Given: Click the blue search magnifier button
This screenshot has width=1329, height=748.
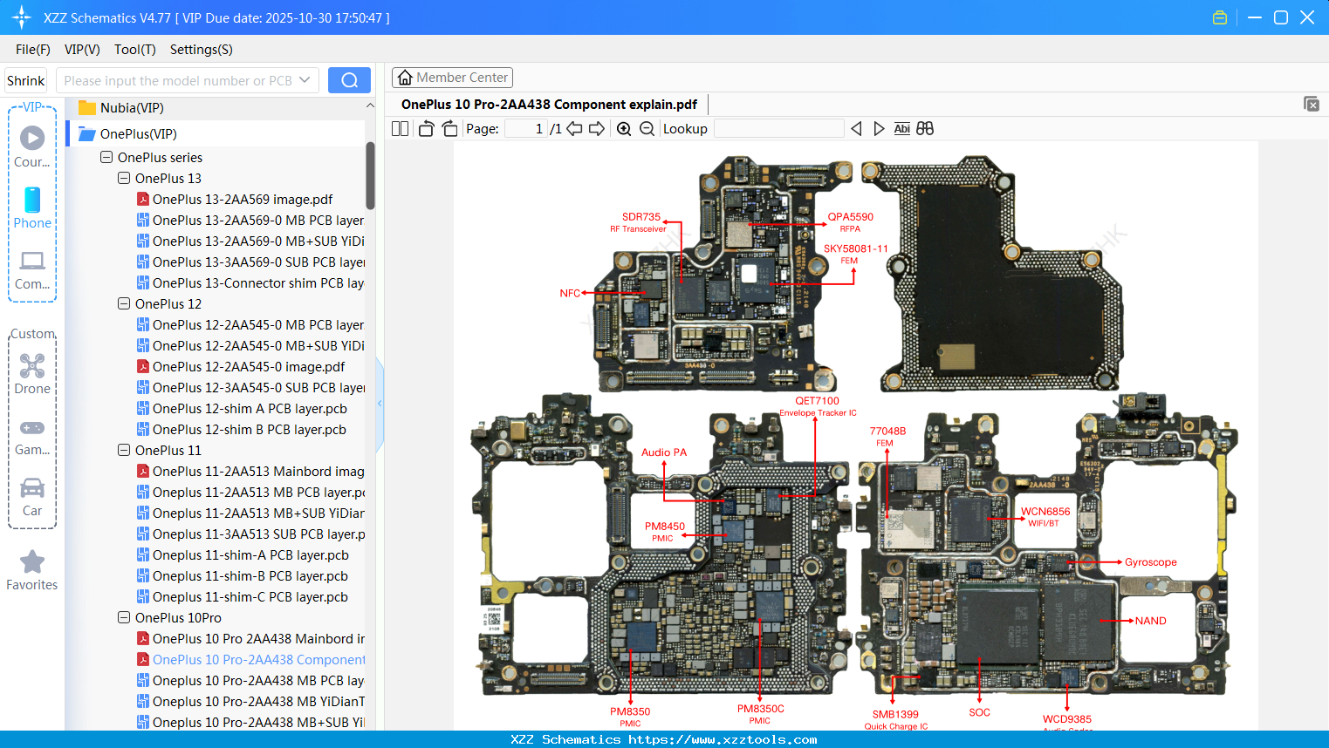Looking at the screenshot, I should (349, 79).
